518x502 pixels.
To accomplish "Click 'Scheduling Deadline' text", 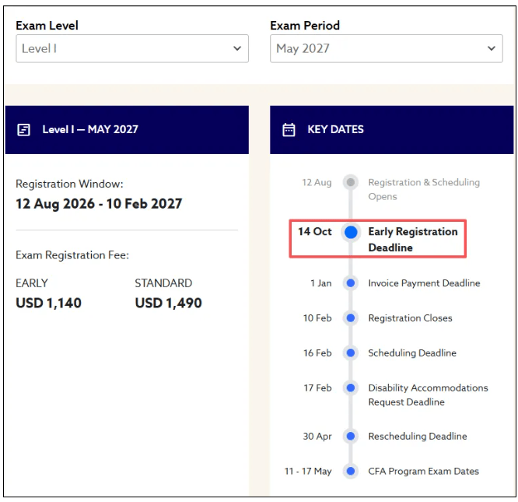I will tap(412, 353).
